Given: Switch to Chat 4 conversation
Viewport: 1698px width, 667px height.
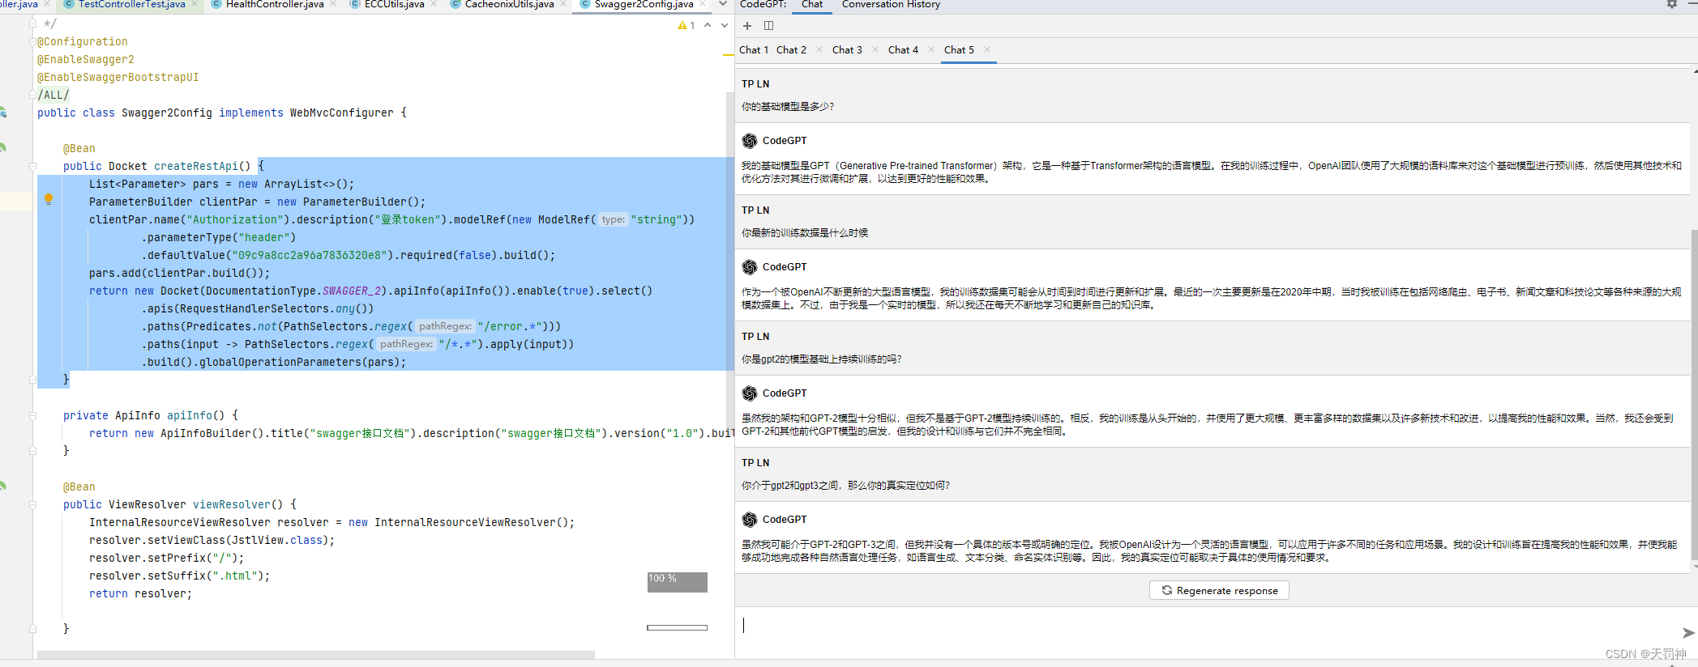Looking at the screenshot, I should coord(903,49).
